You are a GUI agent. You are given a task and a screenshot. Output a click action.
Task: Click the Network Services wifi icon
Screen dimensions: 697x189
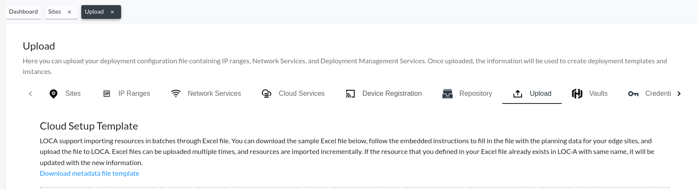(x=176, y=94)
